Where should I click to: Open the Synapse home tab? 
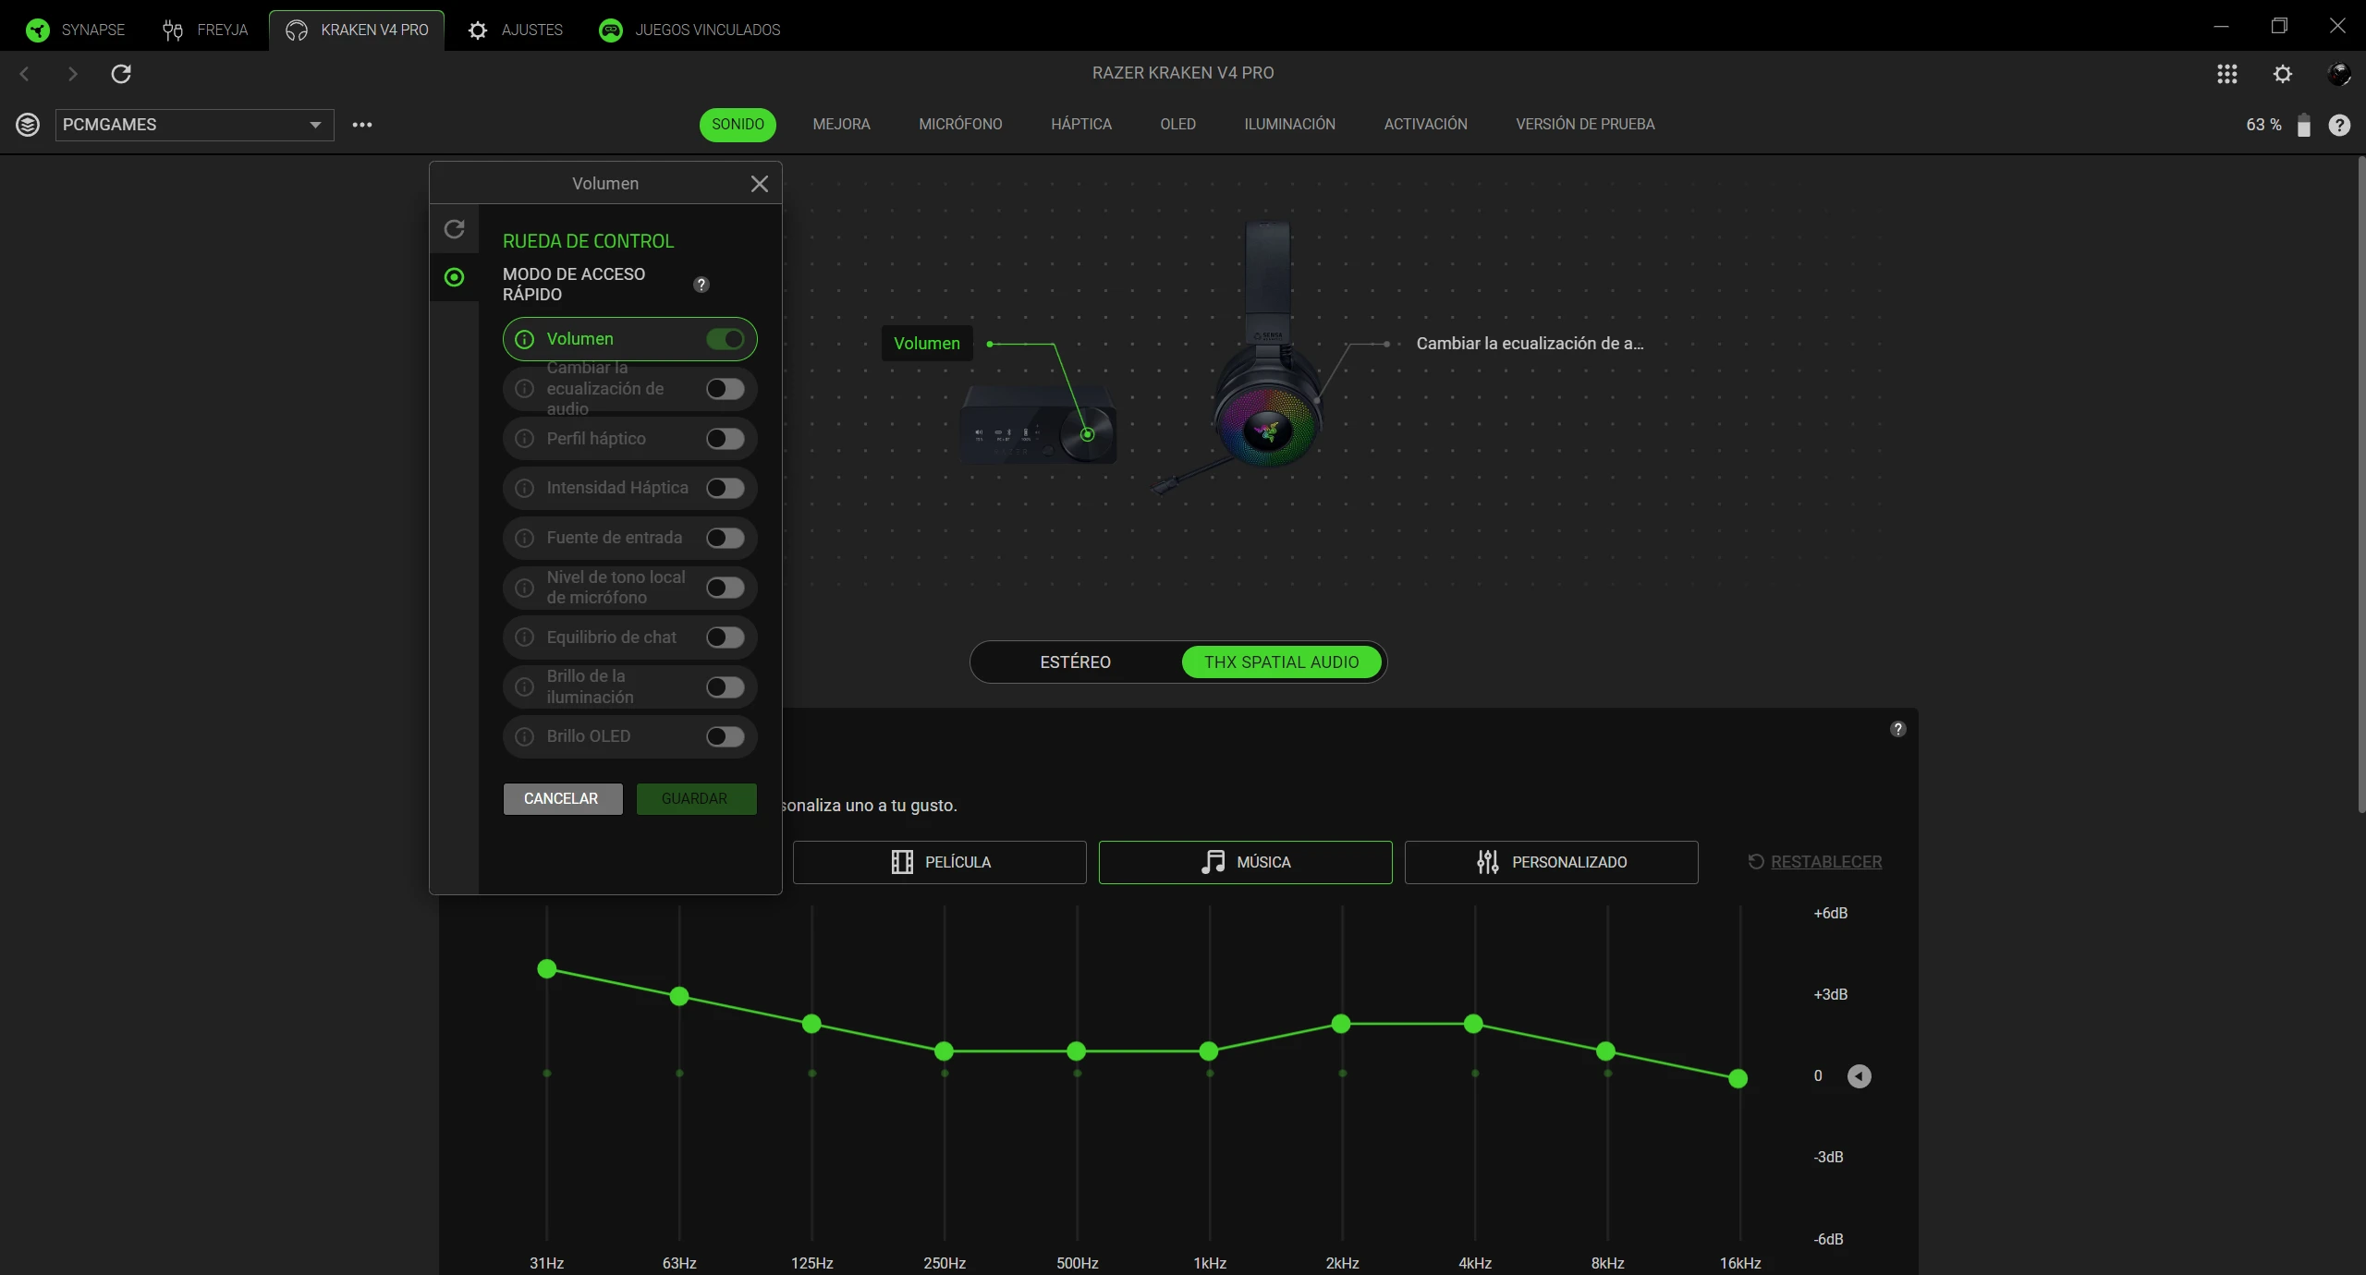76,30
